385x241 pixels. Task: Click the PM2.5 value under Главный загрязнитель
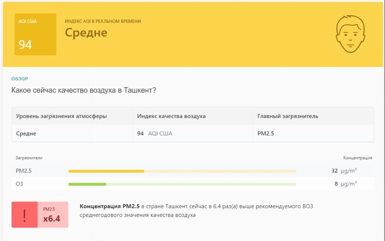266,133
